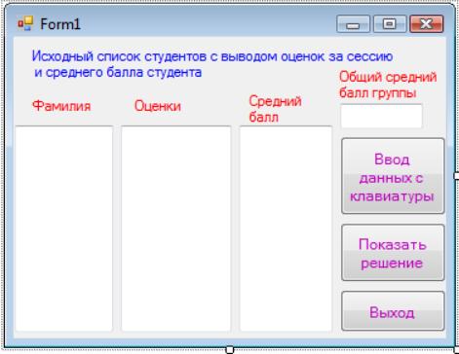Click the bottom-edge form resize handle

click(230, 350)
